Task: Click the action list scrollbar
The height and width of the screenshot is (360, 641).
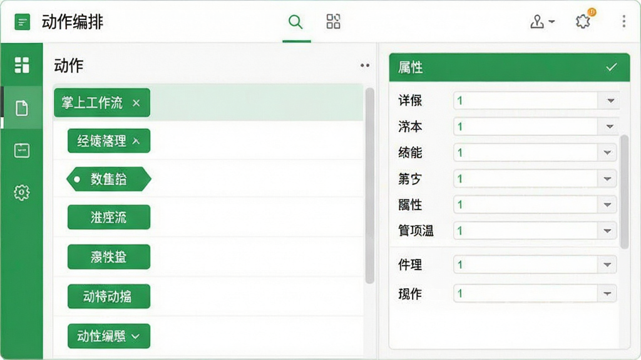Action: click(369, 186)
